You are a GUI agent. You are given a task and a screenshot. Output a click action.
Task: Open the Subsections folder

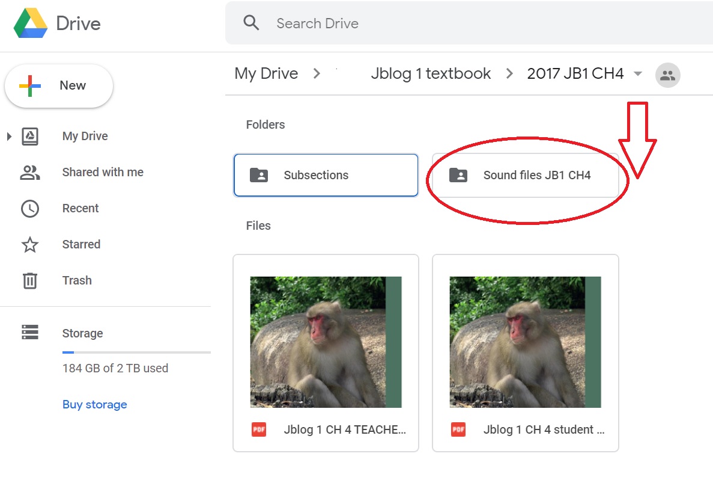(x=326, y=175)
